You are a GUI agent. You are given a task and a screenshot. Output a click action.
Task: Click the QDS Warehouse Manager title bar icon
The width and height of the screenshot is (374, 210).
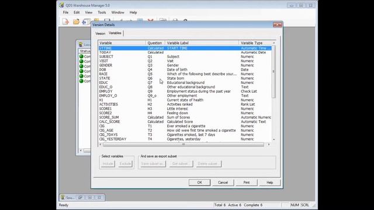(x=61, y=5)
